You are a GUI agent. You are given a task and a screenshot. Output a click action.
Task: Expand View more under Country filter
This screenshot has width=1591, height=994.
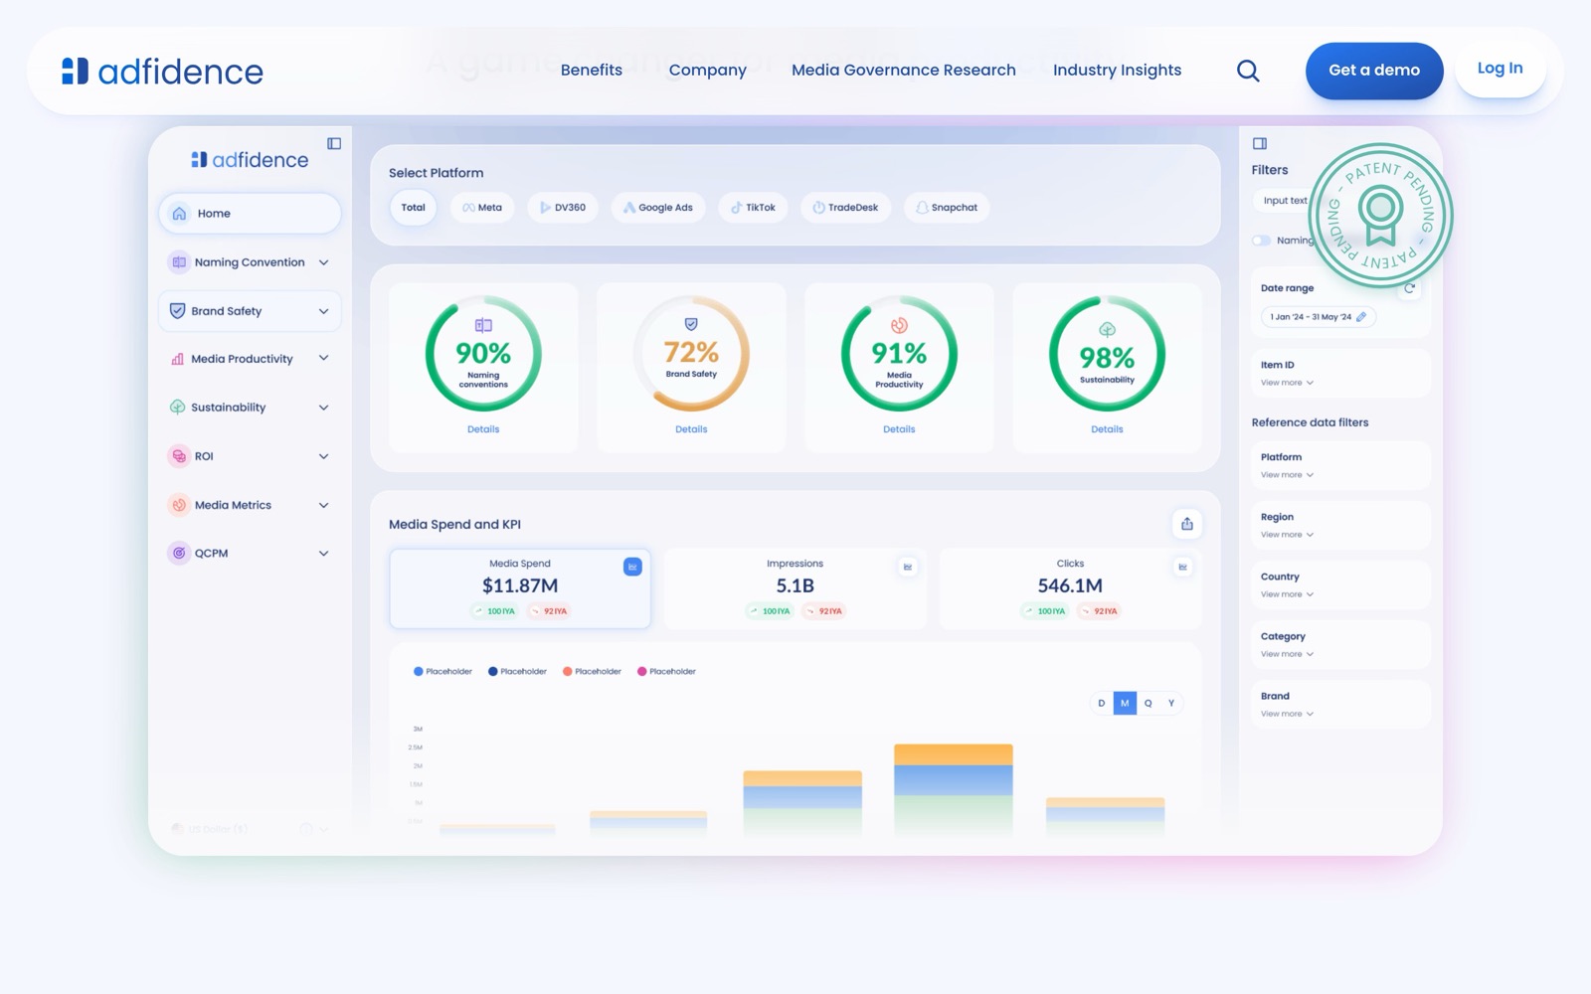pos(1287,594)
